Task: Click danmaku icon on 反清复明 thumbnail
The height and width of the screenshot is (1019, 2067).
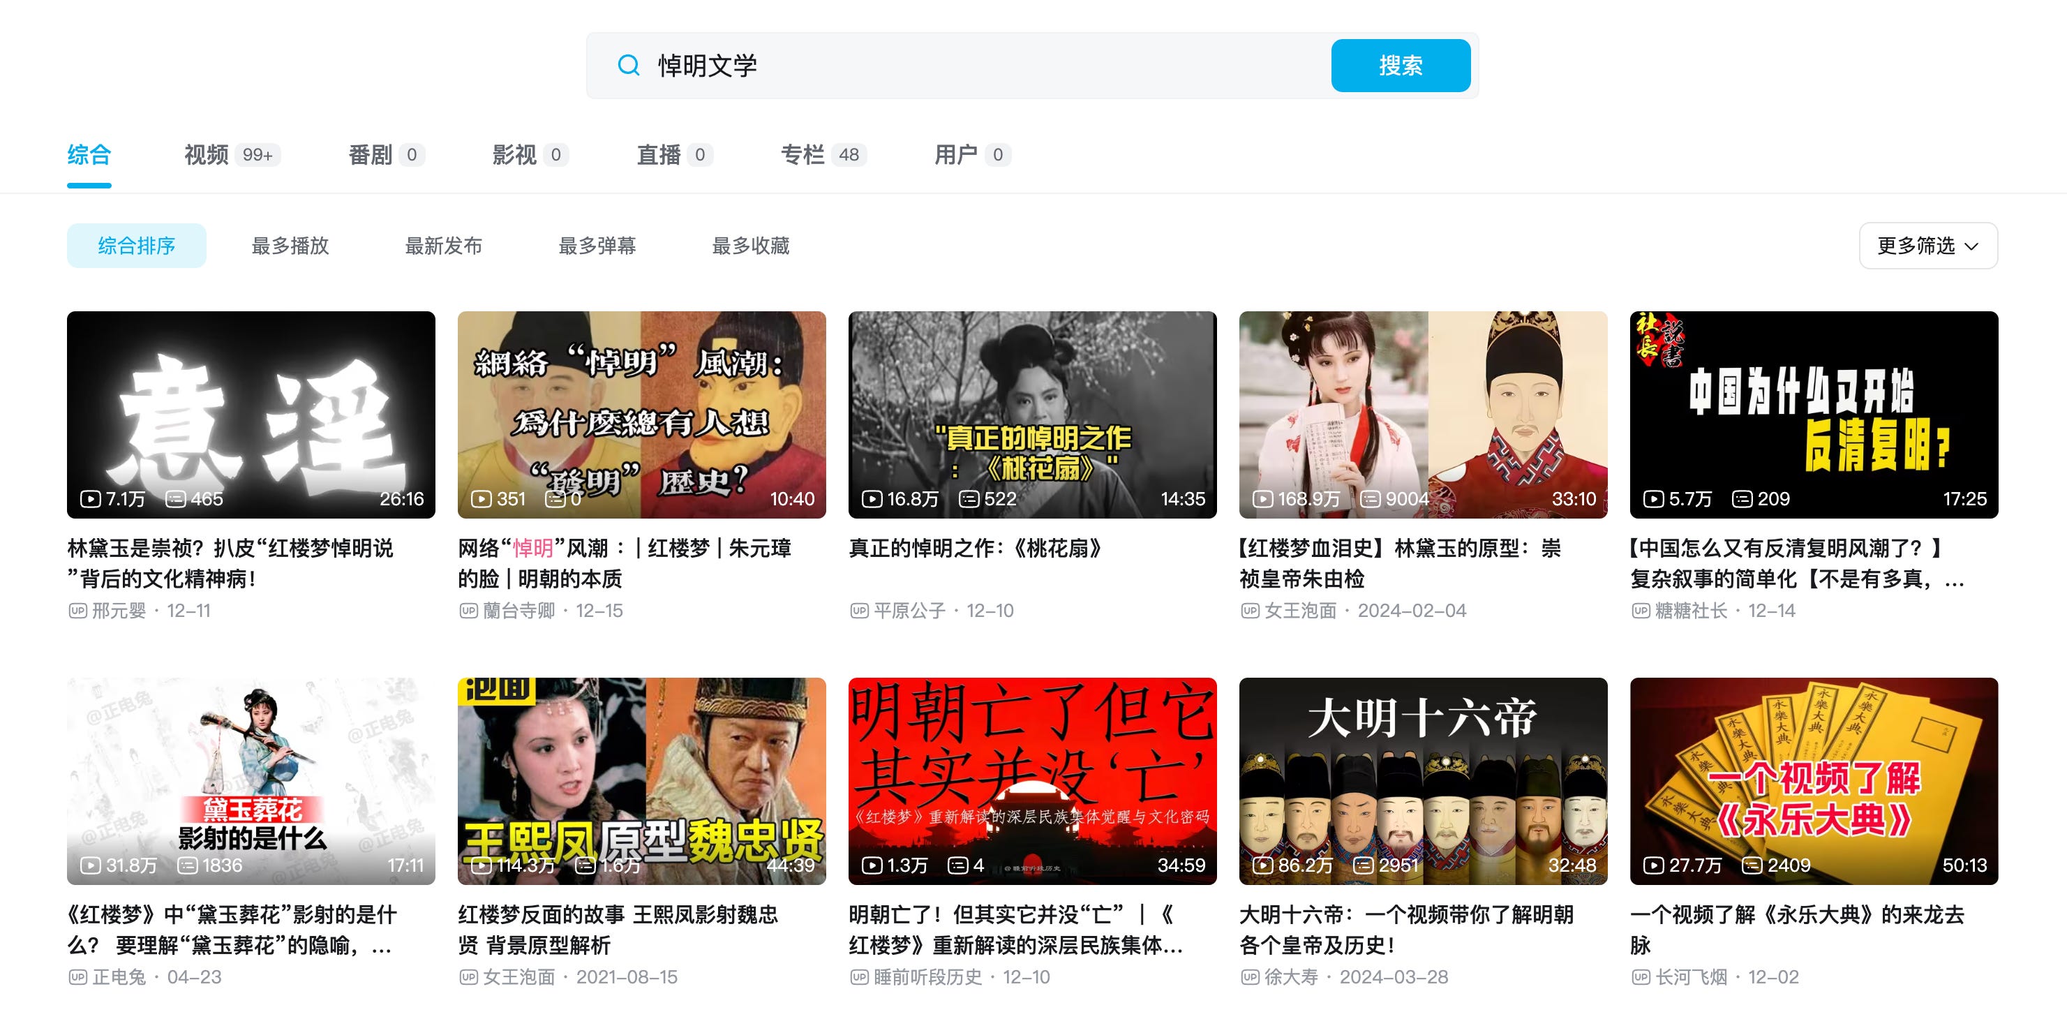Action: click(1741, 499)
